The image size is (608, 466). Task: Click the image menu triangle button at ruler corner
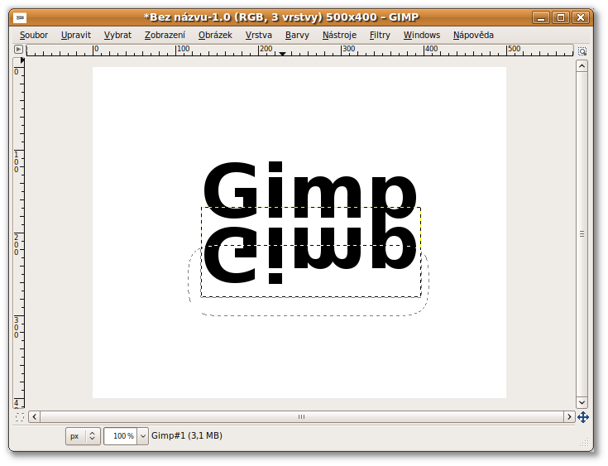[18, 50]
